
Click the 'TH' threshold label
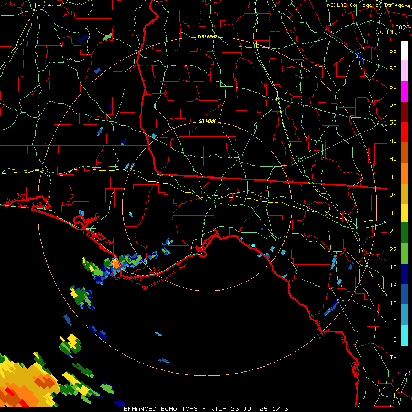(393, 358)
